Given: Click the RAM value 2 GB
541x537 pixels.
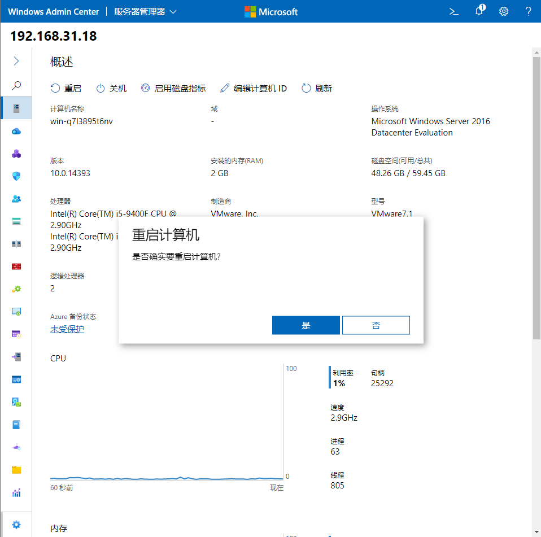Looking at the screenshot, I should tap(220, 173).
